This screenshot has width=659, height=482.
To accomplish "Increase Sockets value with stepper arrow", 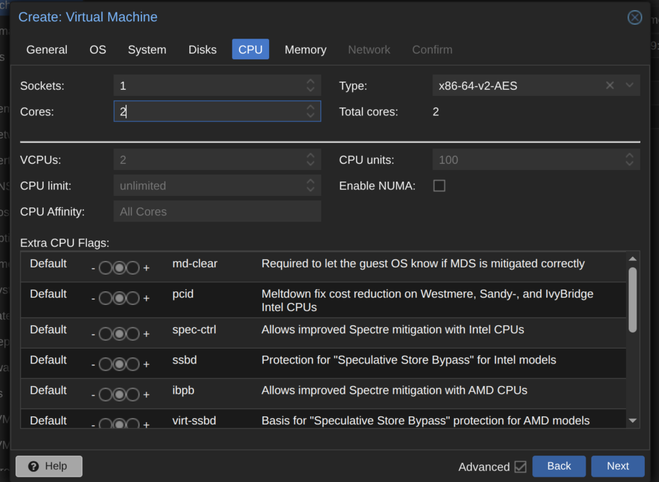I will [x=310, y=82].
